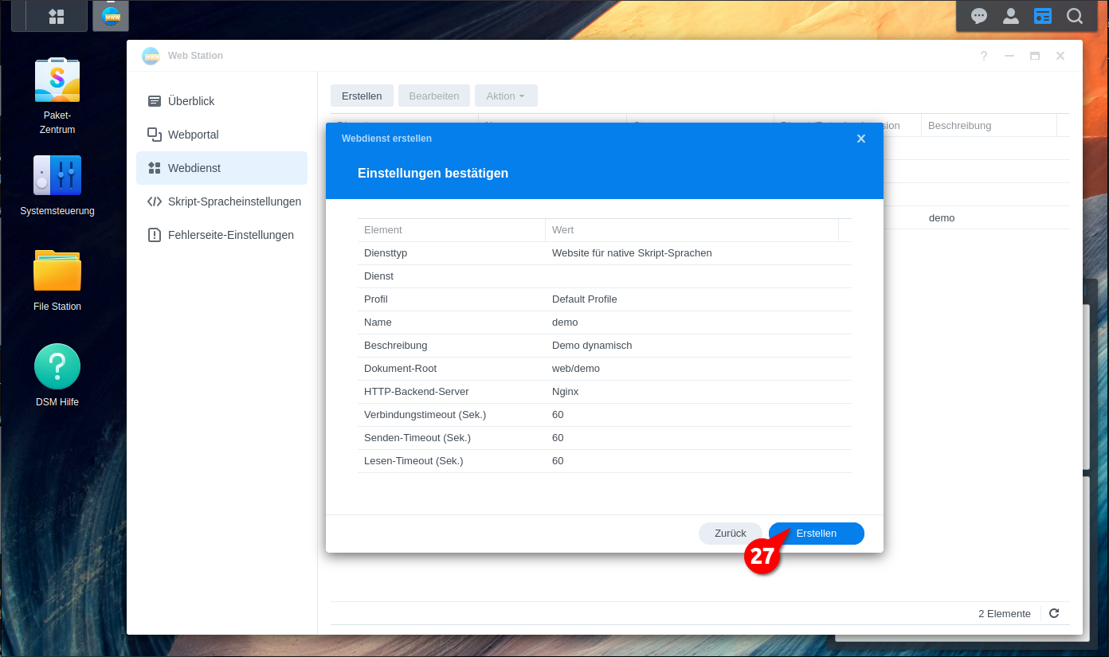Click the Web Station taskbar icon
This screenshot has width=1109, height=657.
[111, 16]
